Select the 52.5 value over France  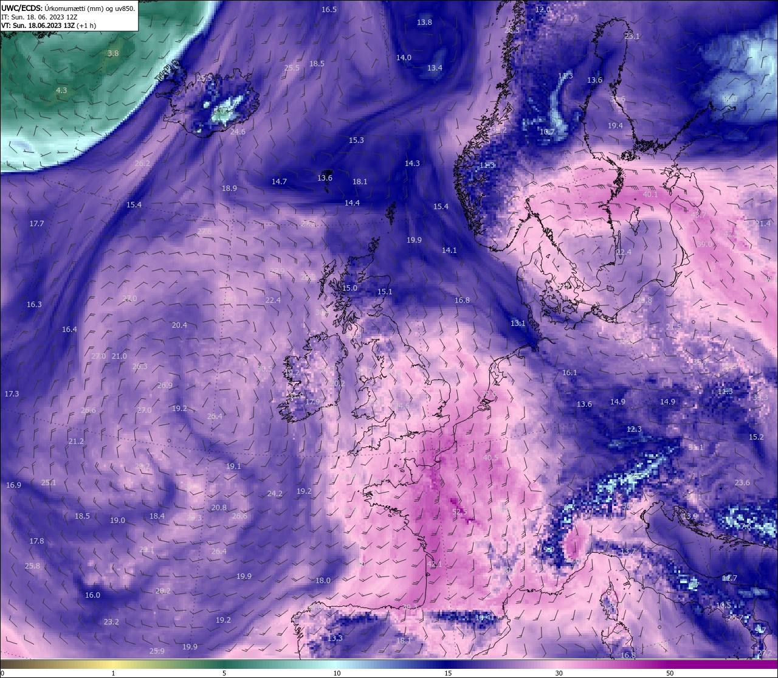coord(460,511)
